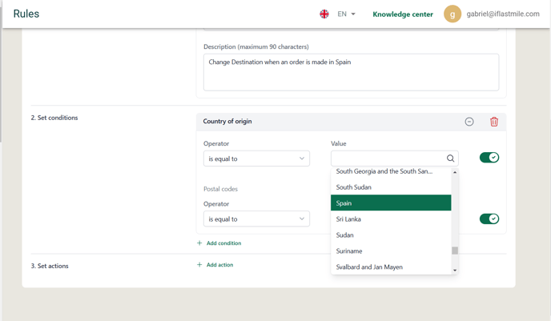The image size is (551, 321).
Task: Choose Sri Lanka in the dropdown list
Action: [x=391, y=219]
